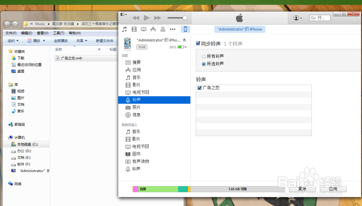Select the iPhone device button in toolbar
The width and height of the screenshot is (362, 206).
point(185,29)
